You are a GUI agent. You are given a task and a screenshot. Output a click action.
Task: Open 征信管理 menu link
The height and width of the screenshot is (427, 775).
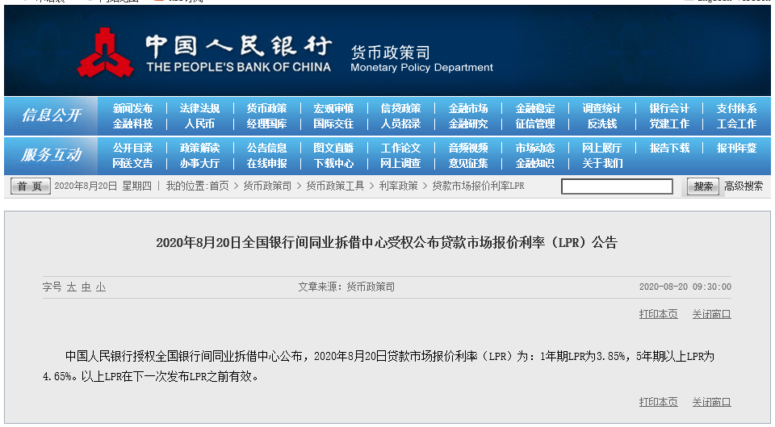(x=535, y=123)
